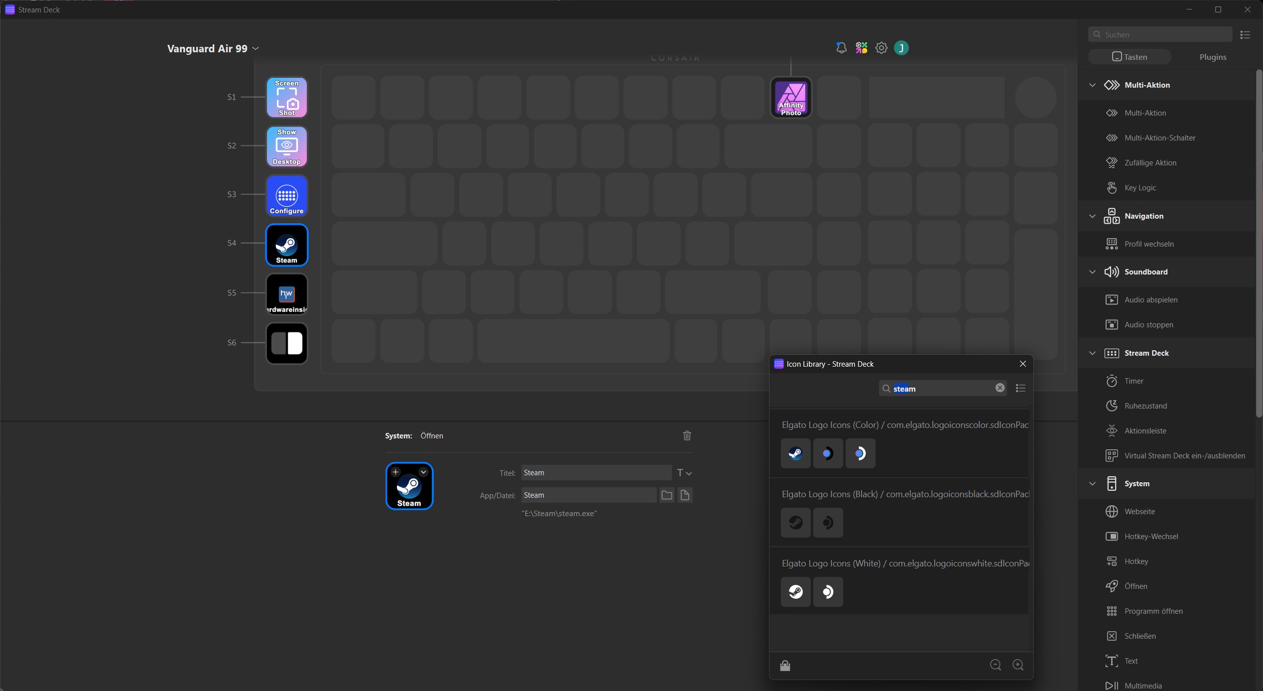Switch to the Plugins tab

(1213, 57)
